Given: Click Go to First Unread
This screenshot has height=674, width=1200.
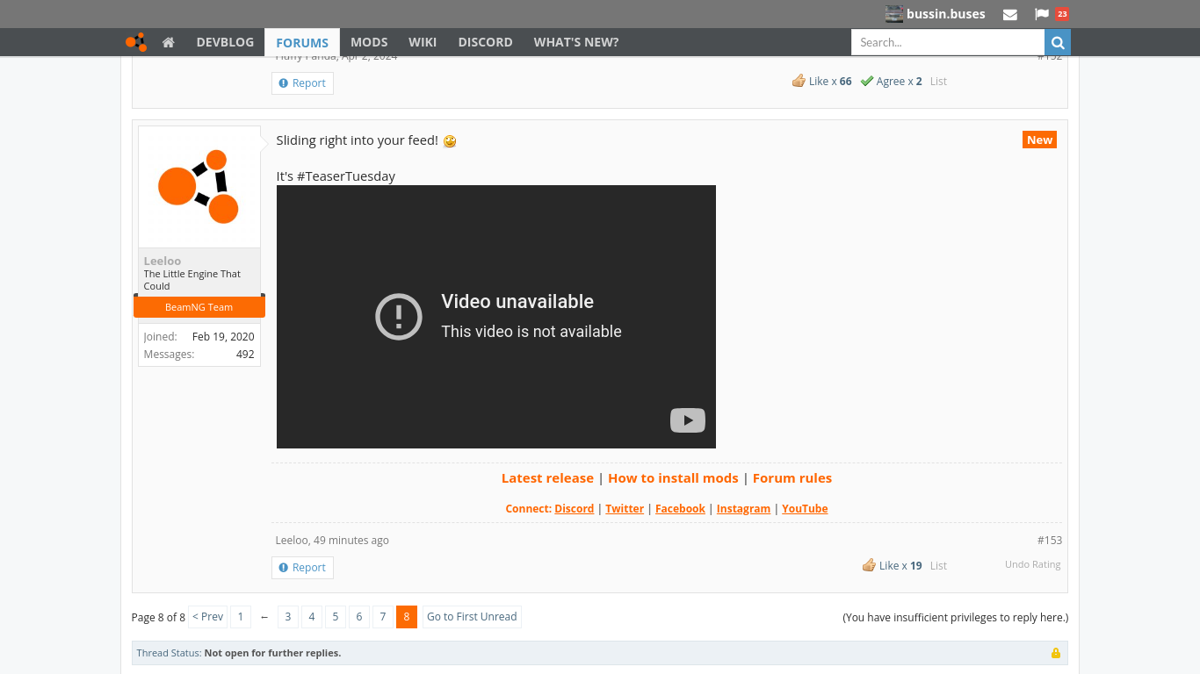Looking at the screenshot, I should (472, 617).
